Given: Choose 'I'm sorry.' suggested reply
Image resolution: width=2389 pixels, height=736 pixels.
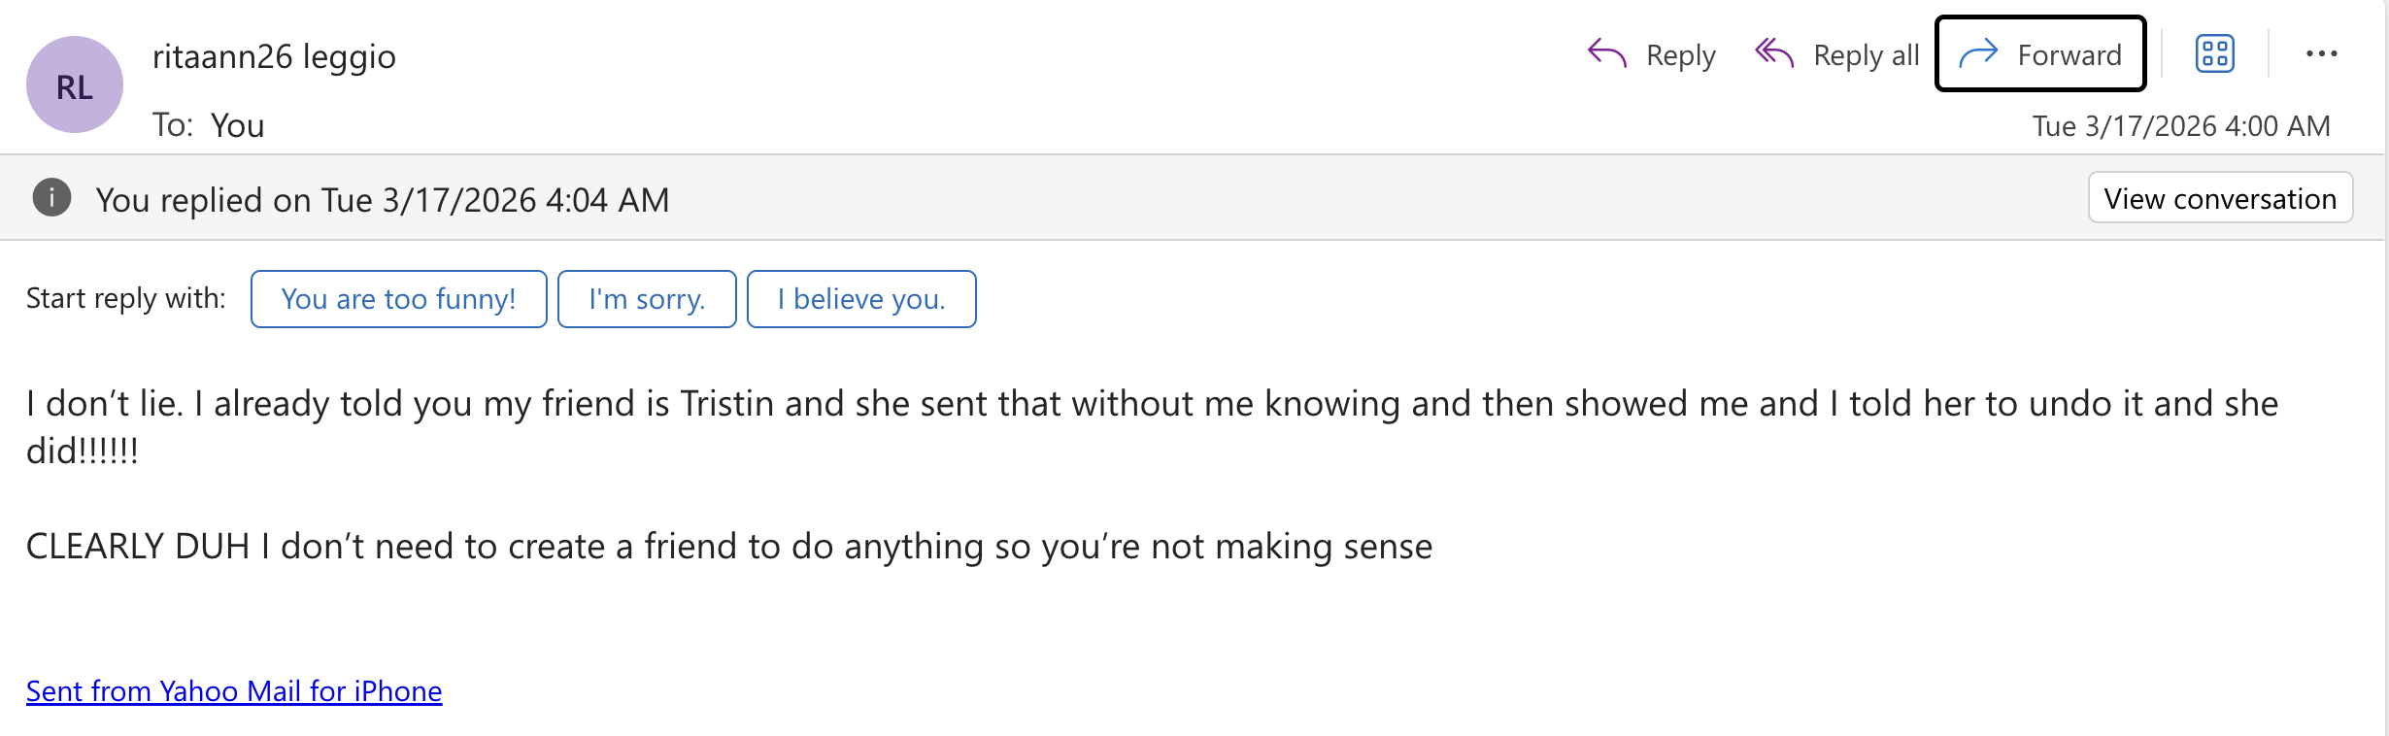Looking at the screenshot, I should pyautogui.click(x=647, y=299).
